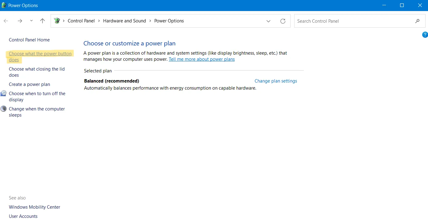Click the up one level arrow

pyautogui.click(x=42, y=21)
